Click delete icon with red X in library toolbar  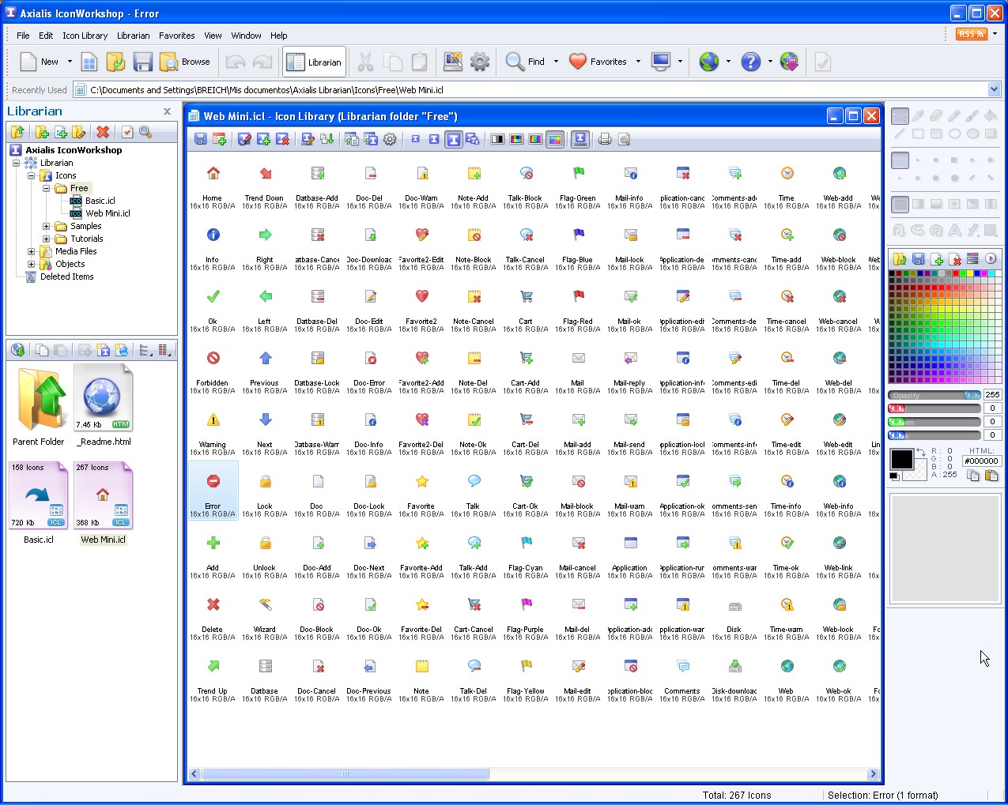283,139
